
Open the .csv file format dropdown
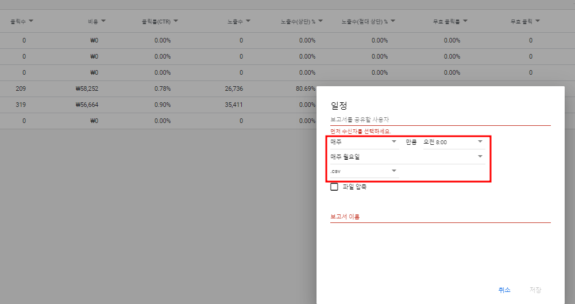coord(364,171)
